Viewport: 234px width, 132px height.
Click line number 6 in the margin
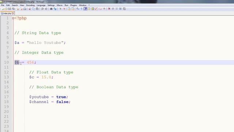point(8,43)
